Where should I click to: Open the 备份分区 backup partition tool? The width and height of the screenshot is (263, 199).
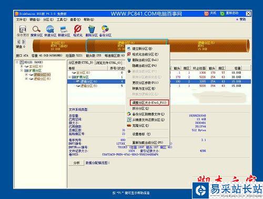105,31
